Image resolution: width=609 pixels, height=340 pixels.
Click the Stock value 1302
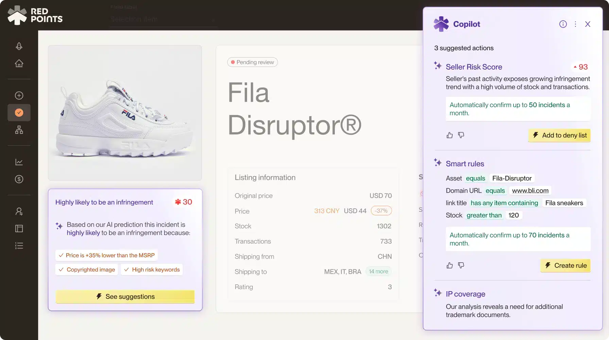click(x=384, y=226)
